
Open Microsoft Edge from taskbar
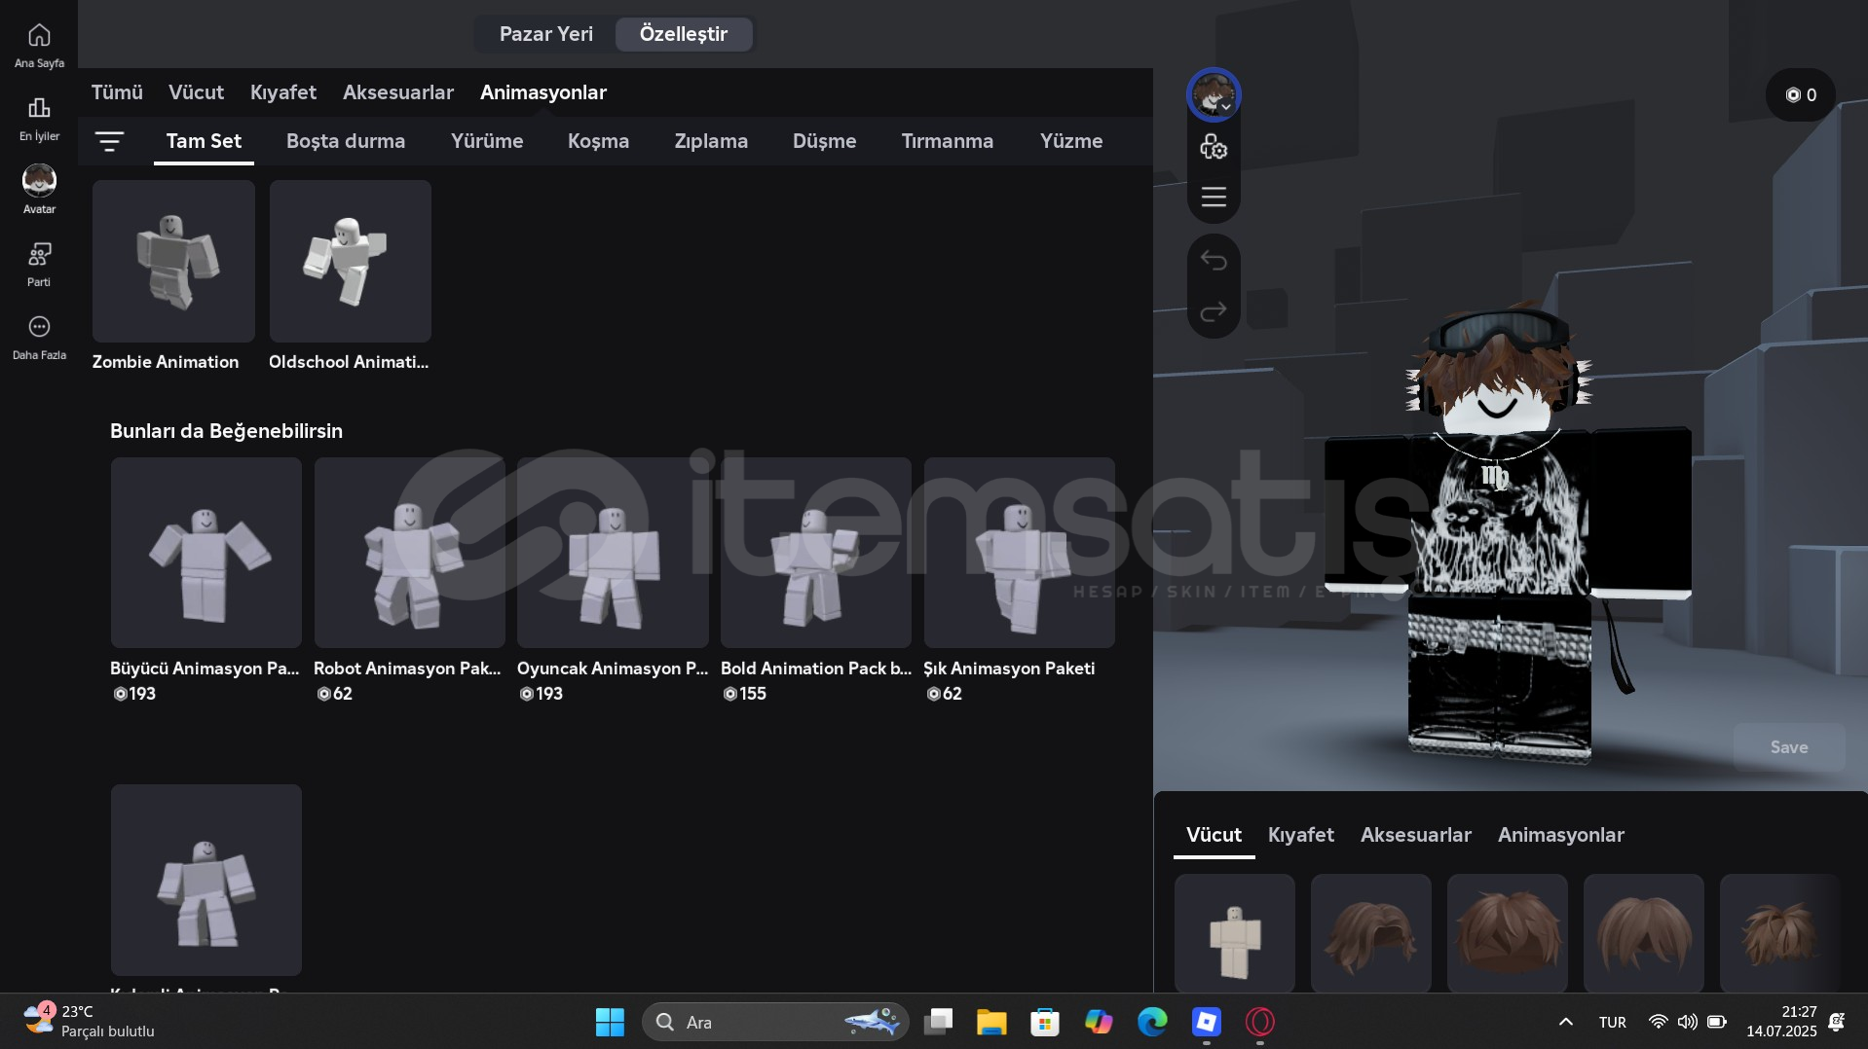pyautogui.click(x=1152, y=1022)
